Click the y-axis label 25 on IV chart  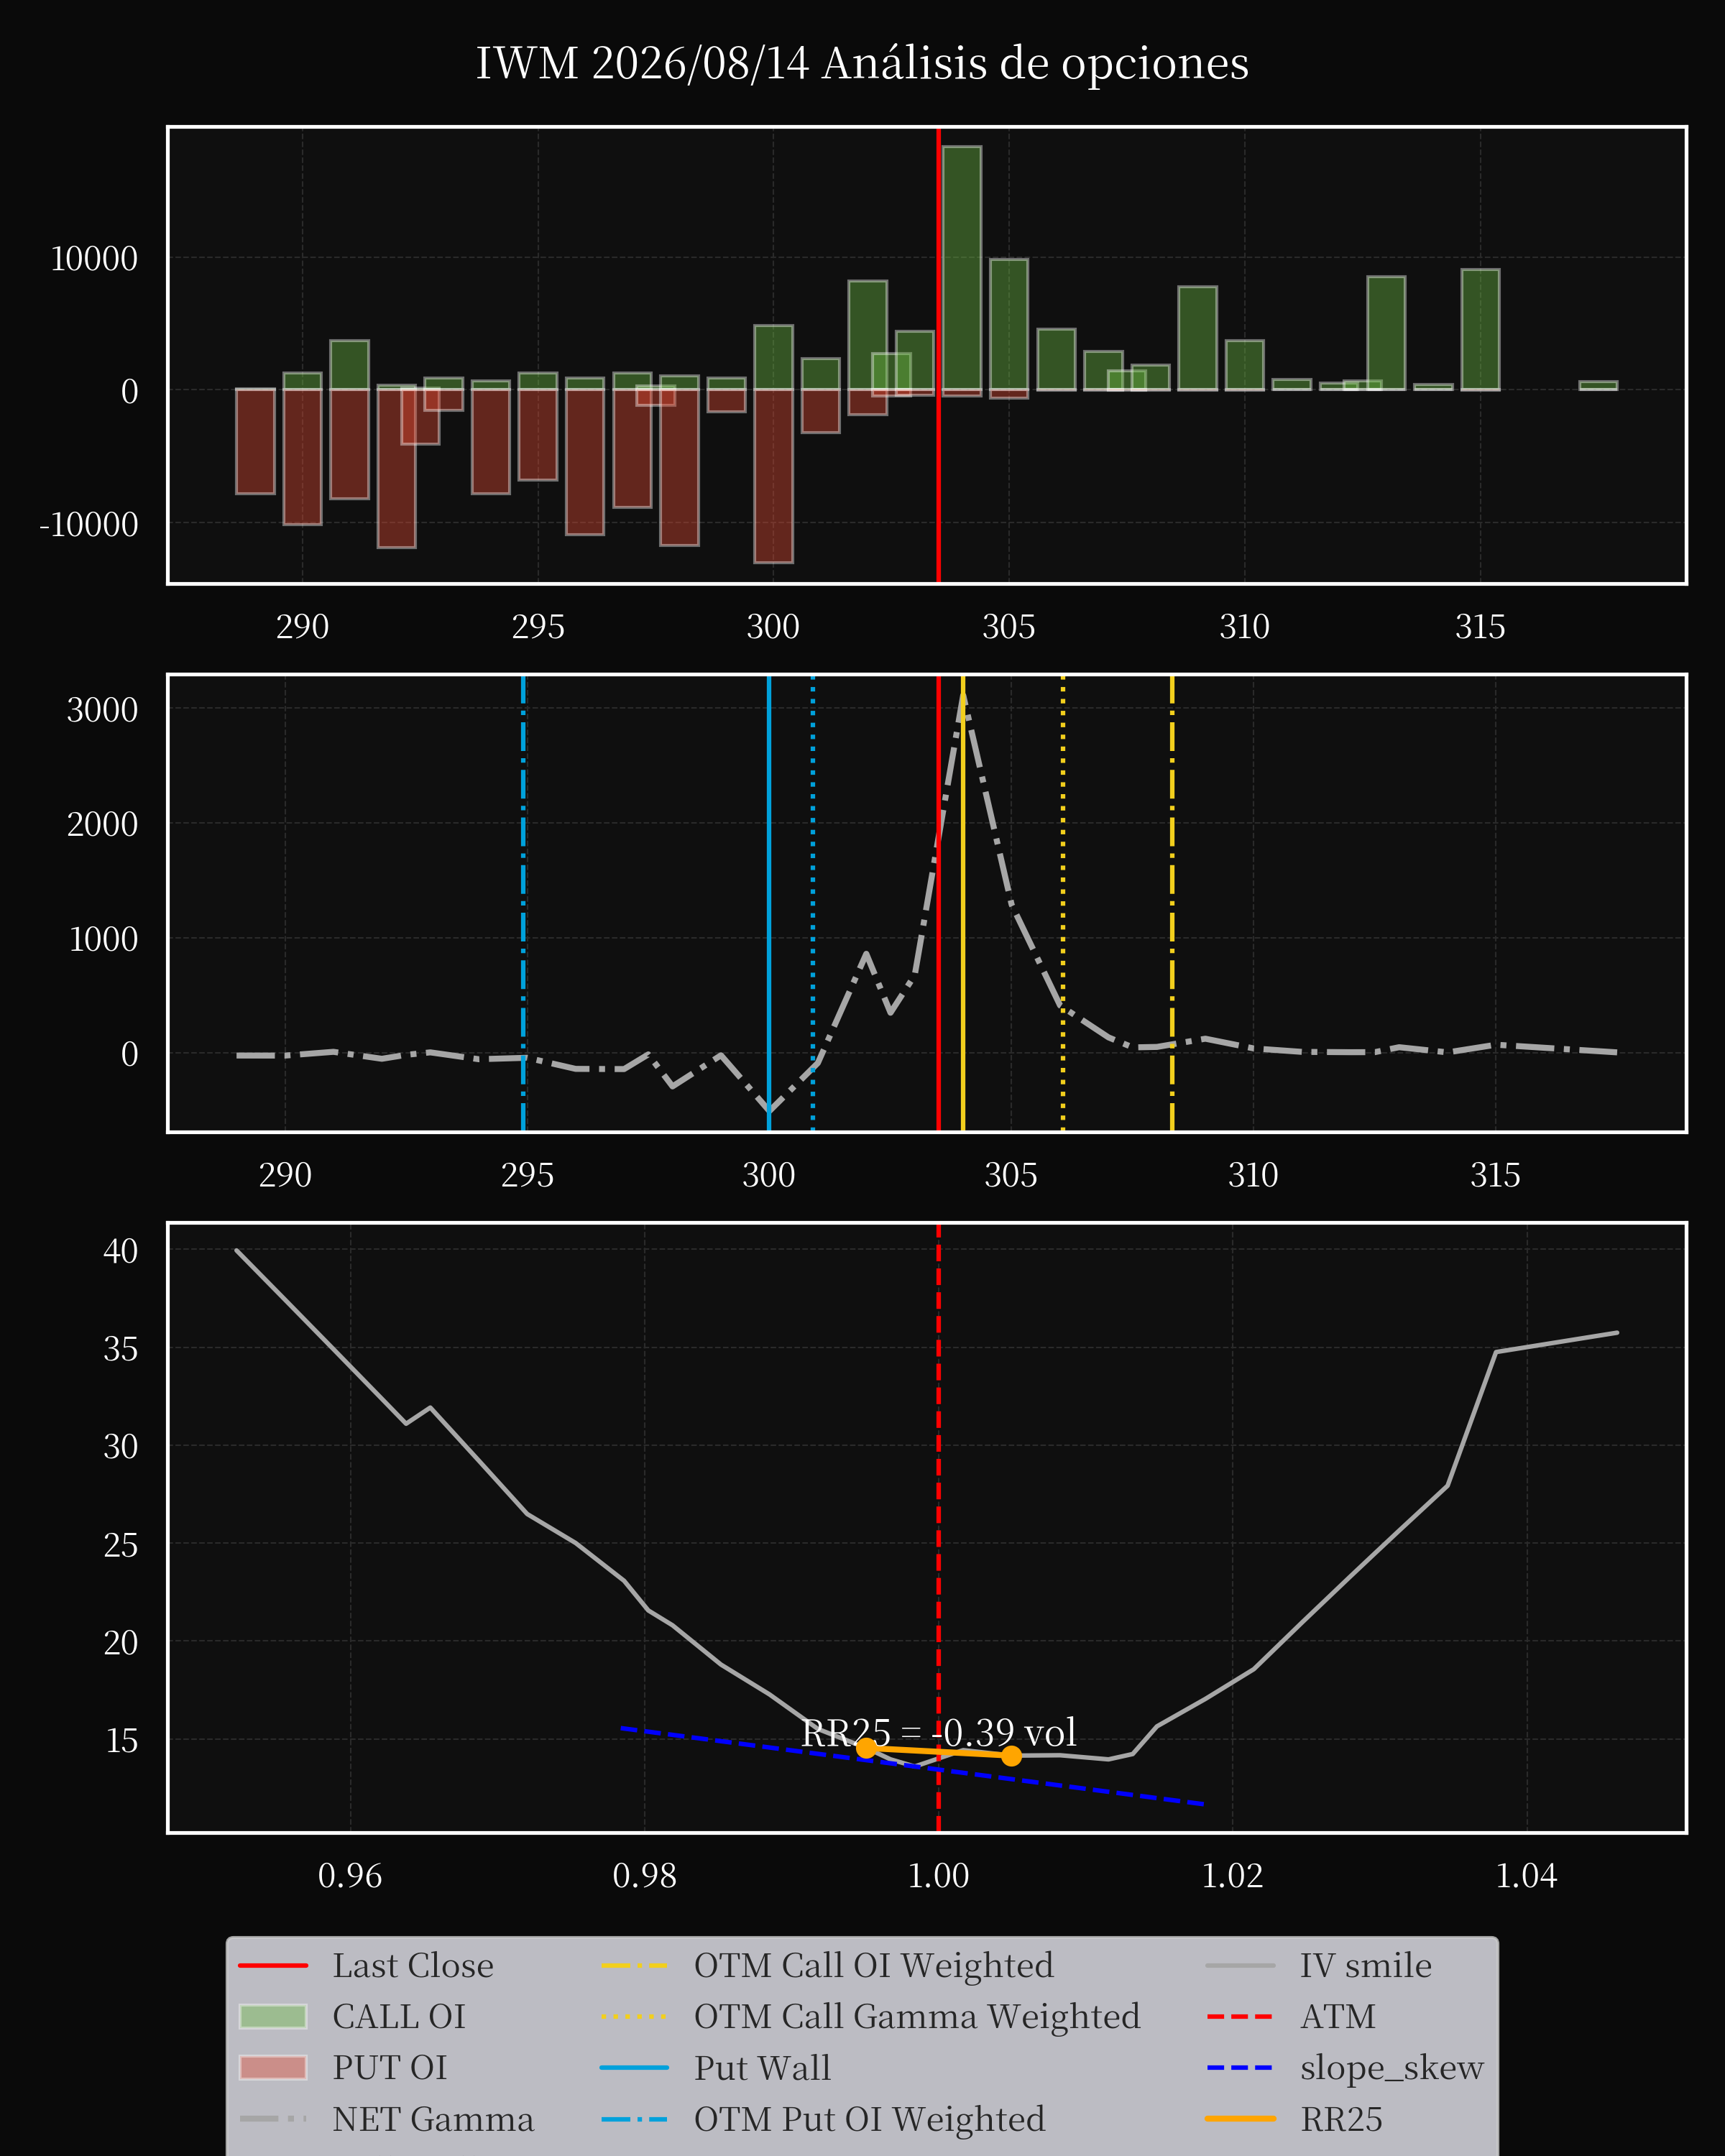point(121,1545)
